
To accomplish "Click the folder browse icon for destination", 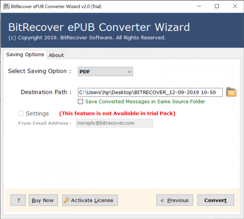I will point(231,92).
